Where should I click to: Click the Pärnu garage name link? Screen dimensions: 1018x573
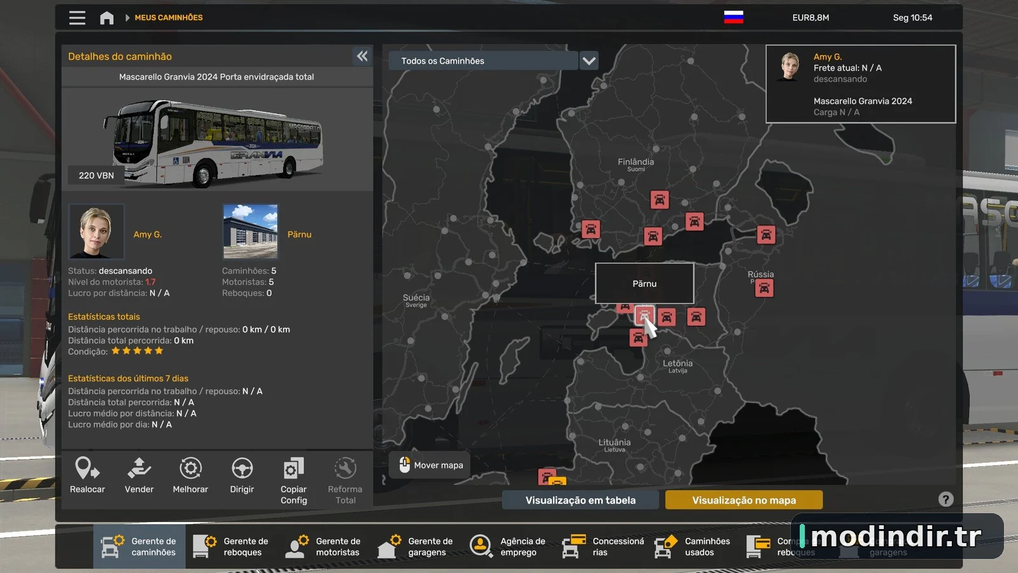pyautogui.click(x=300, y=234)
